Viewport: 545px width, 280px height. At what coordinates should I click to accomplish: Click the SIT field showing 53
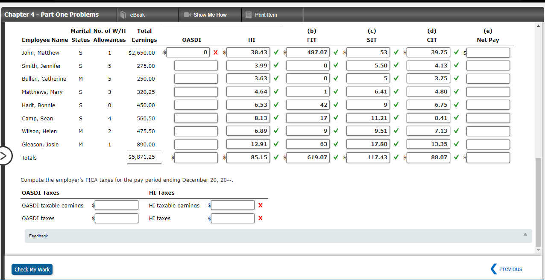[368, 52]
